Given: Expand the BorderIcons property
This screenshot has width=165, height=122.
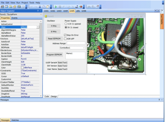Looking at the screenshot, I should coord(0,50).
